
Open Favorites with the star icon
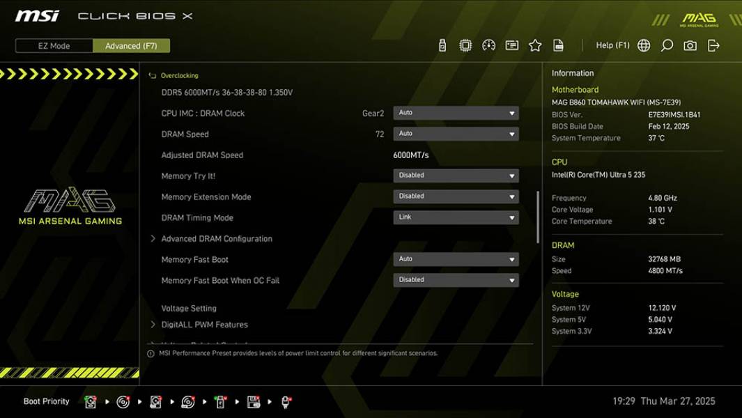point(535,45)
